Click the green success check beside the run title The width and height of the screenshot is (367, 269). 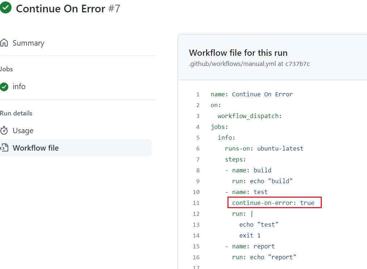pos(5,8)
